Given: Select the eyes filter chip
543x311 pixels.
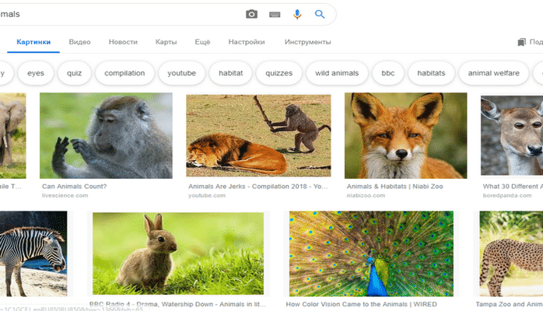Looking at the screenshot, I should tap(36, 73).
